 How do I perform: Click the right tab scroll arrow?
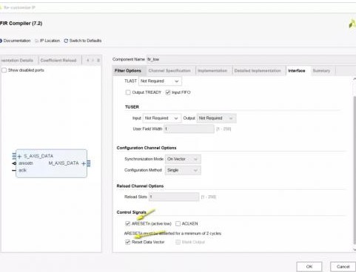click(93, 61)
